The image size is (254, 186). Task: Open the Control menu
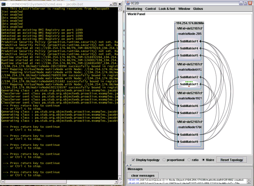[150, 9]
